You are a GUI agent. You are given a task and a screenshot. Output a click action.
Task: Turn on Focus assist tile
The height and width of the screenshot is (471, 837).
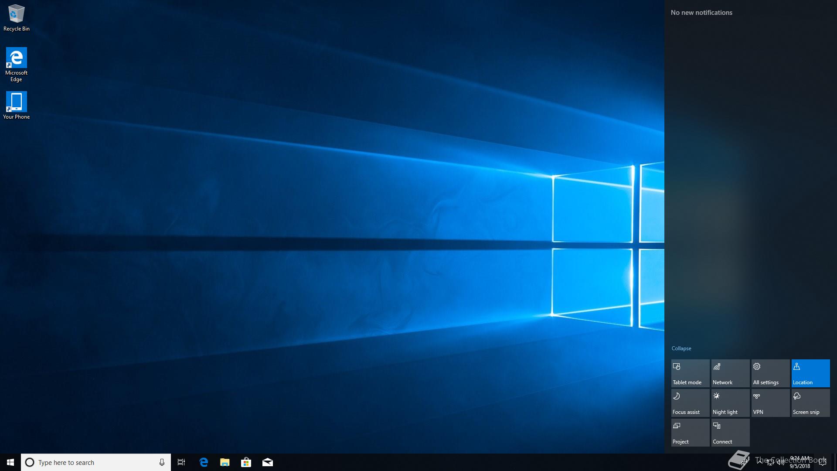coord(690,403)
